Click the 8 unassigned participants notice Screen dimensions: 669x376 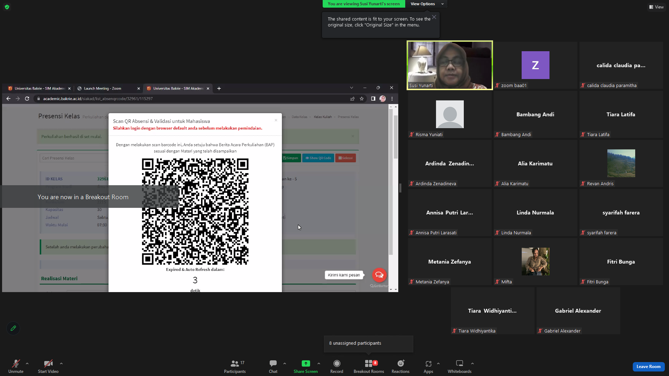(368, 344)
